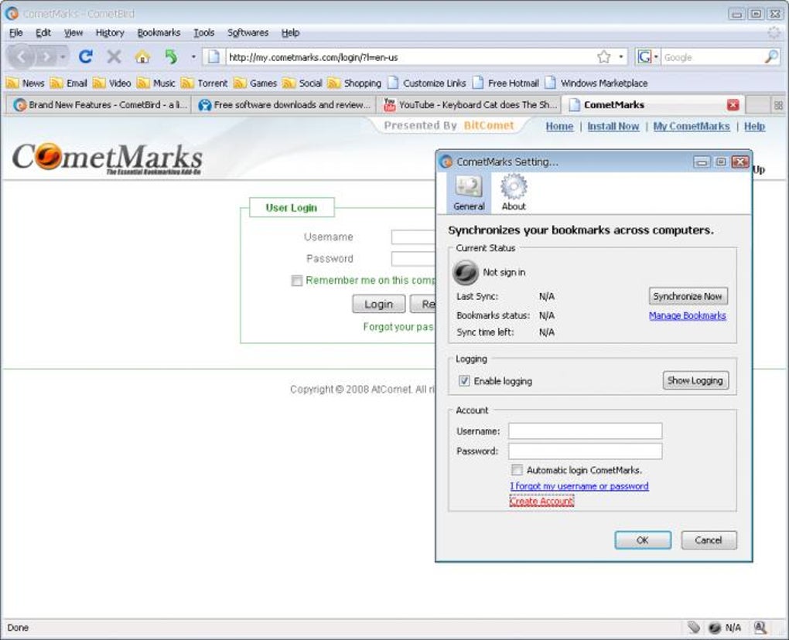Open the Create Account link
Screen dimensions: 789x640
541,501
